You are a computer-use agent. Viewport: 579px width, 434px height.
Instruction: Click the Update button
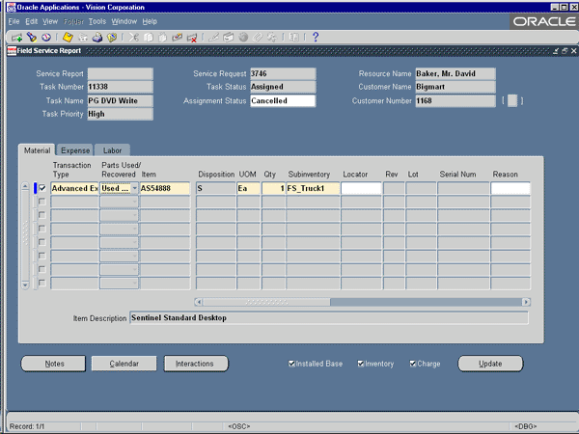[x=490, y=364]
